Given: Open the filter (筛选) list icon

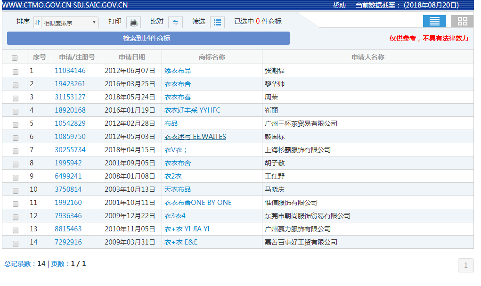Looking at the screenshot, I should 217,23.
